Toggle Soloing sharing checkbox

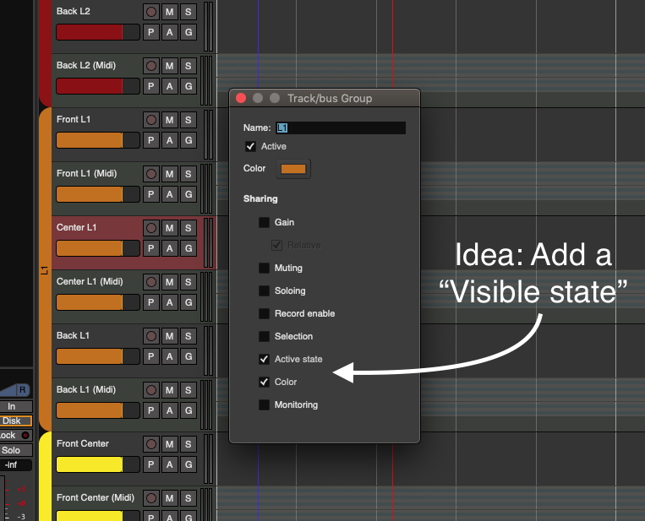coord(265,291)
